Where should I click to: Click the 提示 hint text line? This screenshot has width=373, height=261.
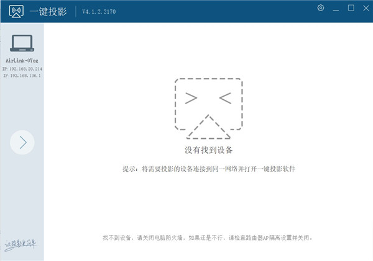(x=209, y=169)
